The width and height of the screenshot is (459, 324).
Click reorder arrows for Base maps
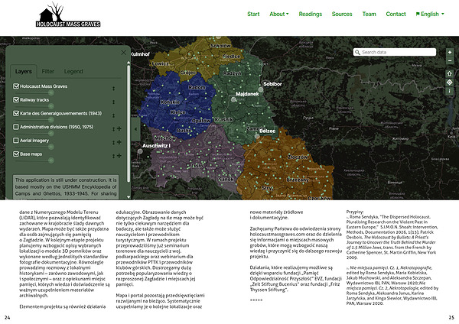tap(113, 156)
